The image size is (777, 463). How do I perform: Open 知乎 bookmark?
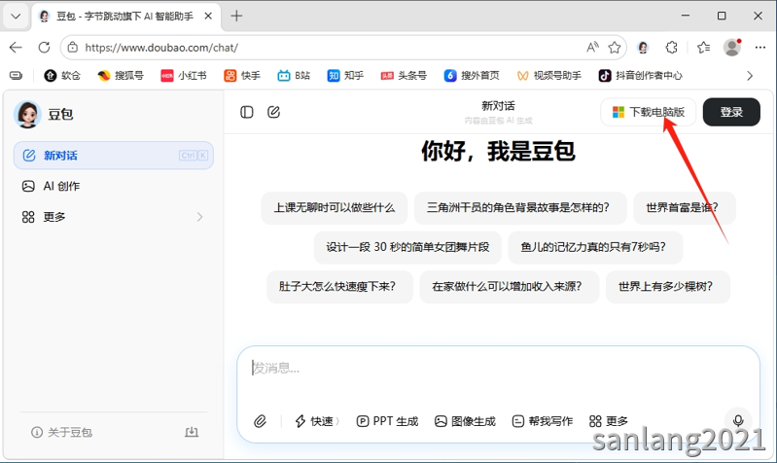pos(345,75)
